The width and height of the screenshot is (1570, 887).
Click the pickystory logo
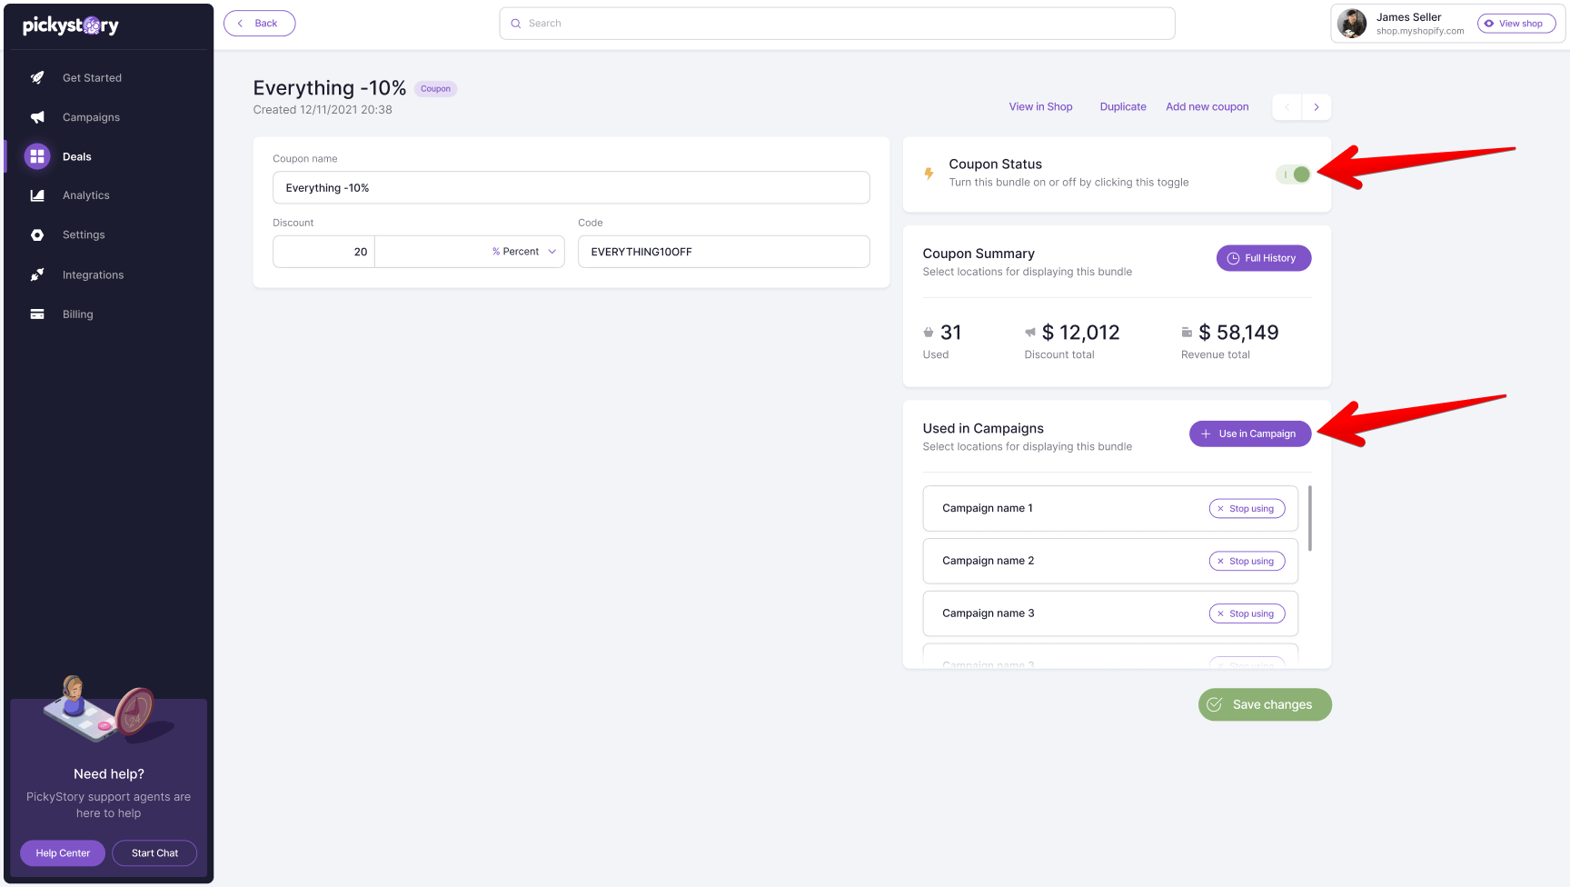tap(71, 25)
